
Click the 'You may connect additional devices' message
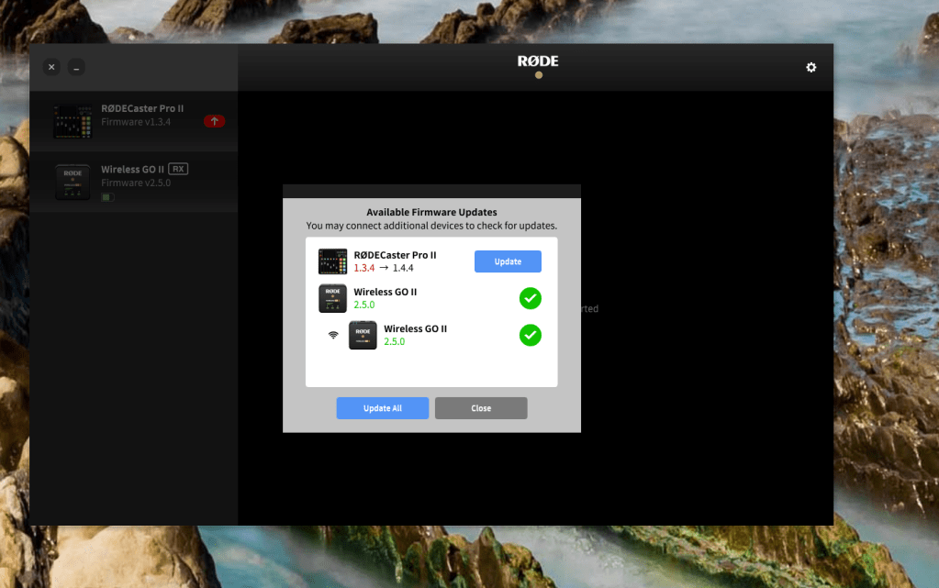[431, 226]
